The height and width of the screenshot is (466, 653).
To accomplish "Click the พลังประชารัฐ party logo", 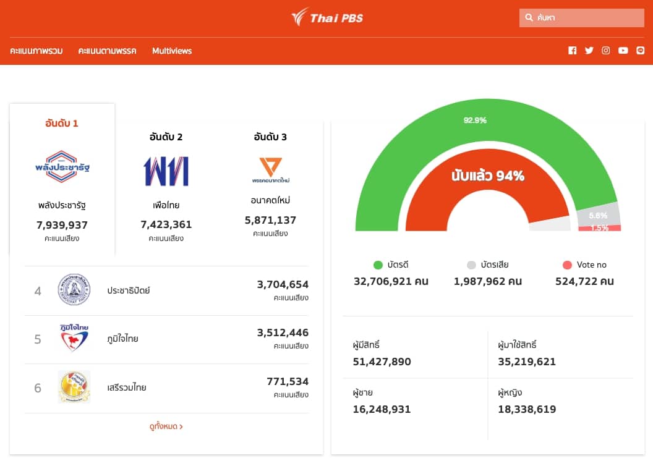I will [62, 167].
